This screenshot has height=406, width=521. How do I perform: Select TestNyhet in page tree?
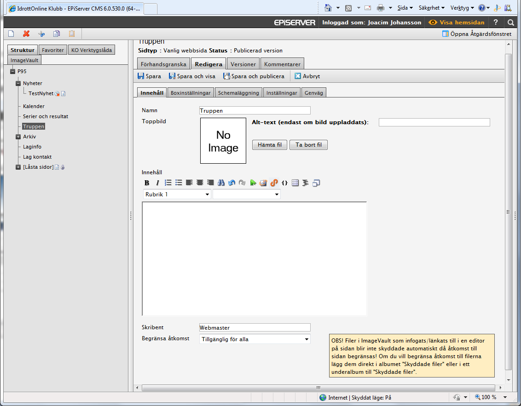41,94
